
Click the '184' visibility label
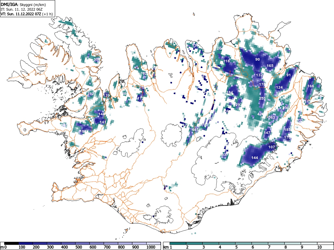tap(230, 92)
